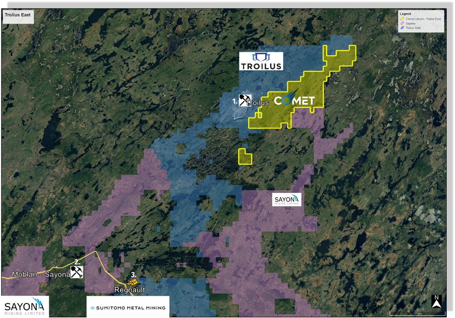Click the large Sayona Mining Limited logo
This screenshot has width=455, height=318.
pyautogui.click(x=25, y=307)
